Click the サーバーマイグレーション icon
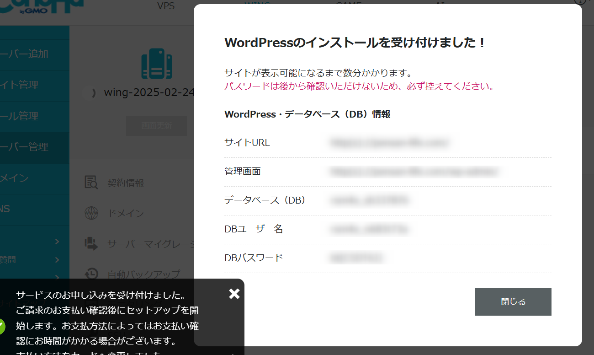 [91, 243]
